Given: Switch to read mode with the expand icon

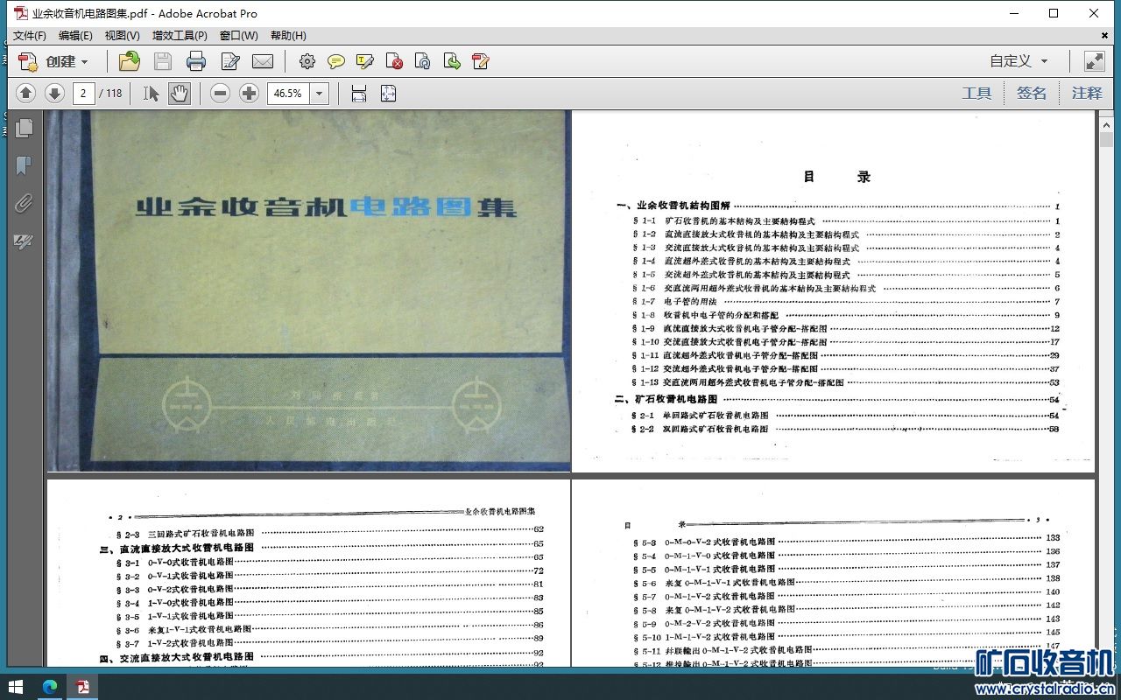Looking at the screenshot, I should click(1095, 61).
